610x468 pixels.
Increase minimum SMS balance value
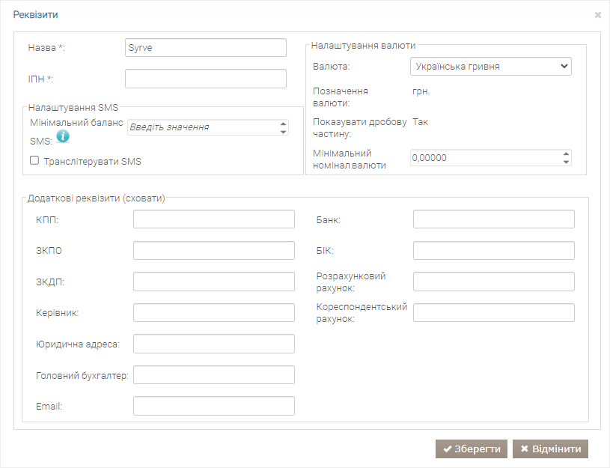coord(283,124)
